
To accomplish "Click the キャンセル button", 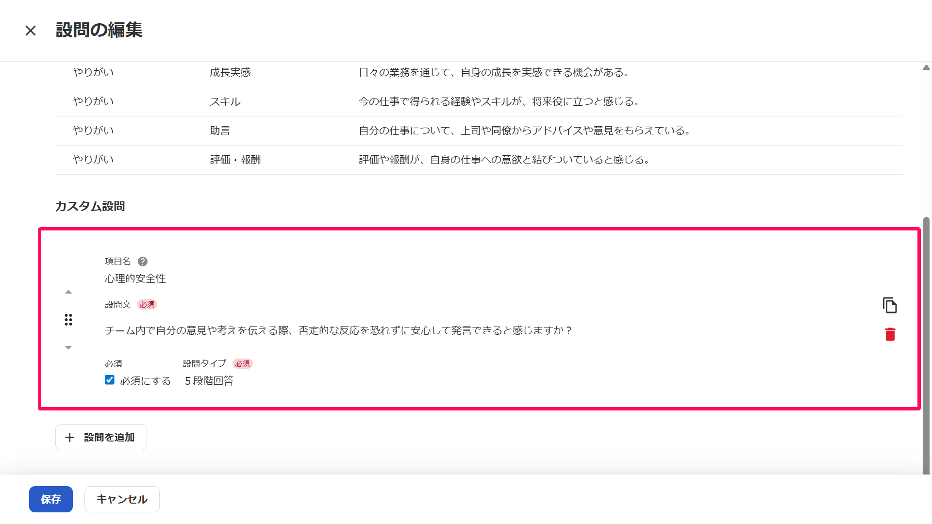I will (122, 499).
